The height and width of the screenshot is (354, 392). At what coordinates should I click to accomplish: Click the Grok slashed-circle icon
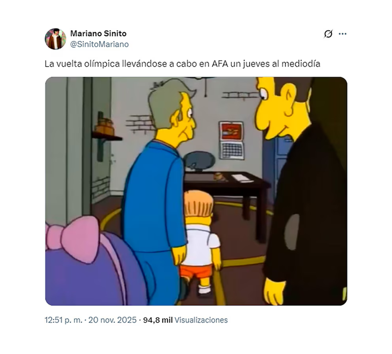pos(328,34)
